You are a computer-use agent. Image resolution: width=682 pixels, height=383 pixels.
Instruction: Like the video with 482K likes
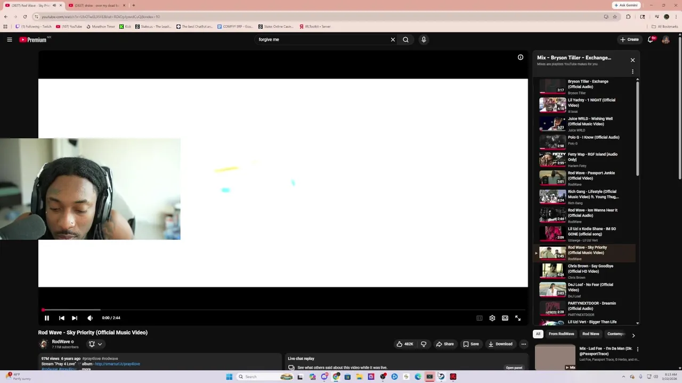tap(405, 344)
